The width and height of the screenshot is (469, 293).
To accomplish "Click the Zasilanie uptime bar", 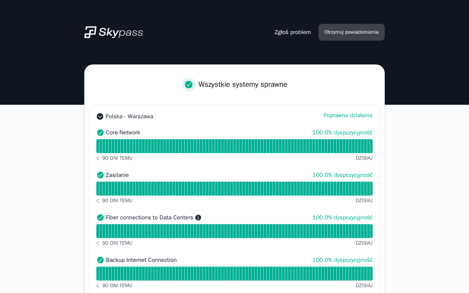I will click(x=234, y=189).
